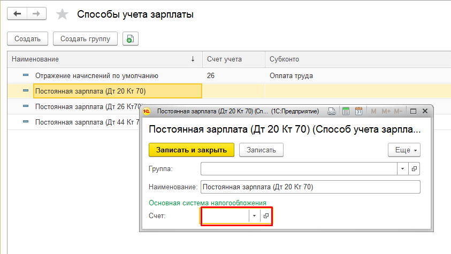Open the Счет item via open icon
This screenshot has width=451, height=254.
click(266, 216)
